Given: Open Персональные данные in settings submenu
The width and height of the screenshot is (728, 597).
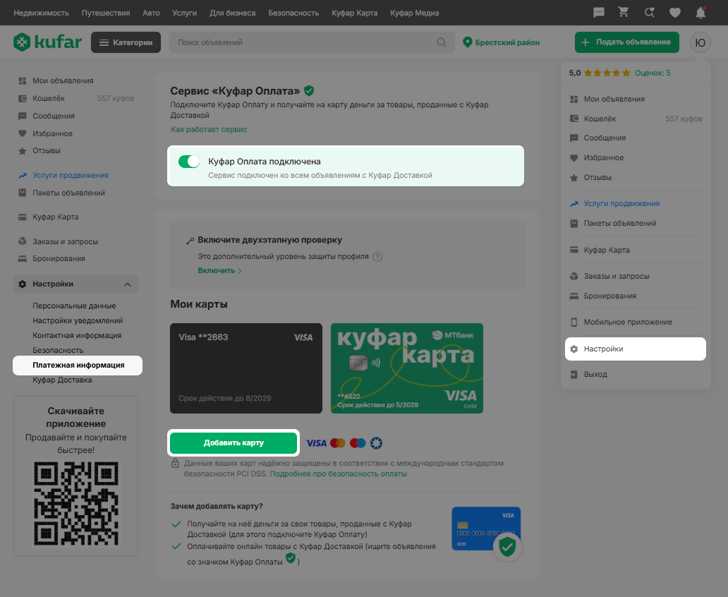Looking at the screenshot, I should click(x=74, y=306).
